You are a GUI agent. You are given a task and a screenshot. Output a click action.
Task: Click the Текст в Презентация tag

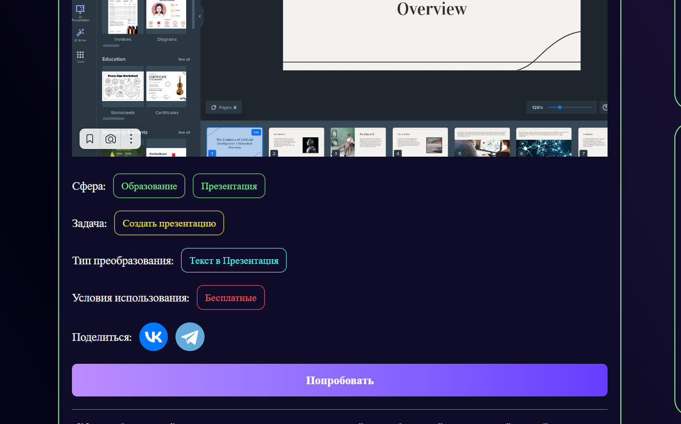tap(234, 261)
